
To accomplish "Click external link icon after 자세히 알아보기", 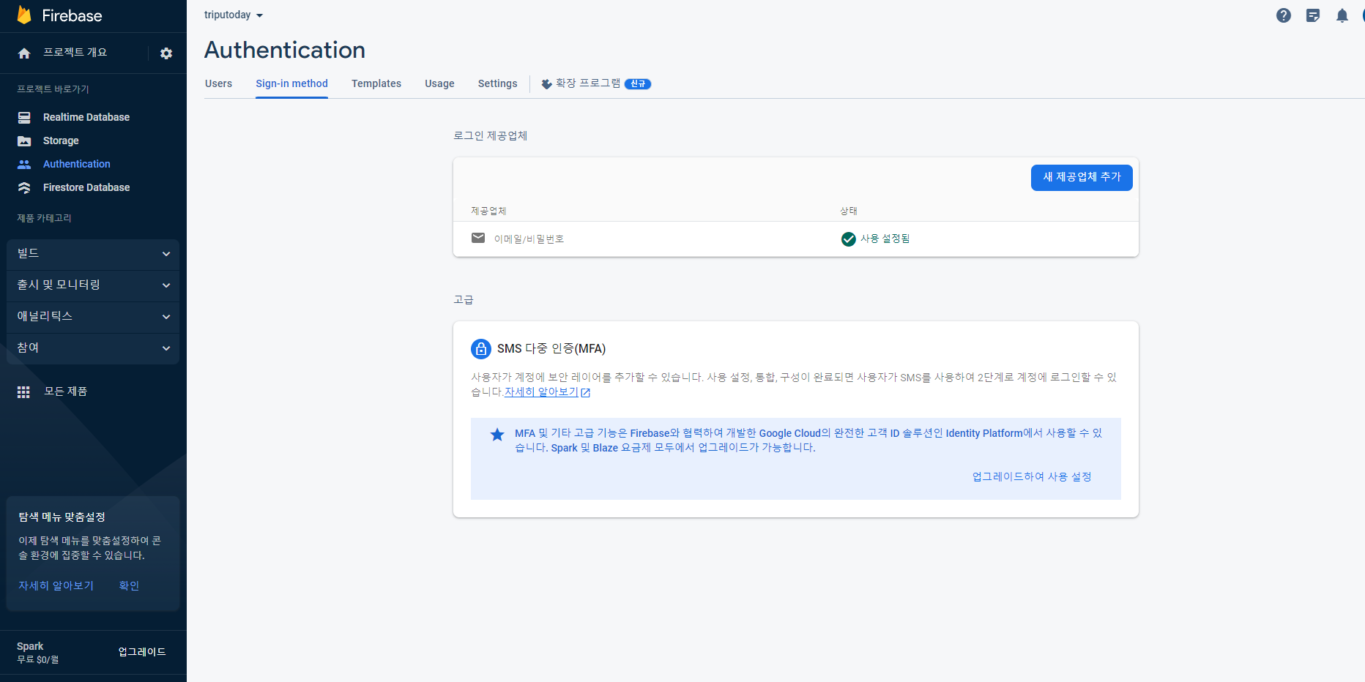I will click(x=585, y=392).
